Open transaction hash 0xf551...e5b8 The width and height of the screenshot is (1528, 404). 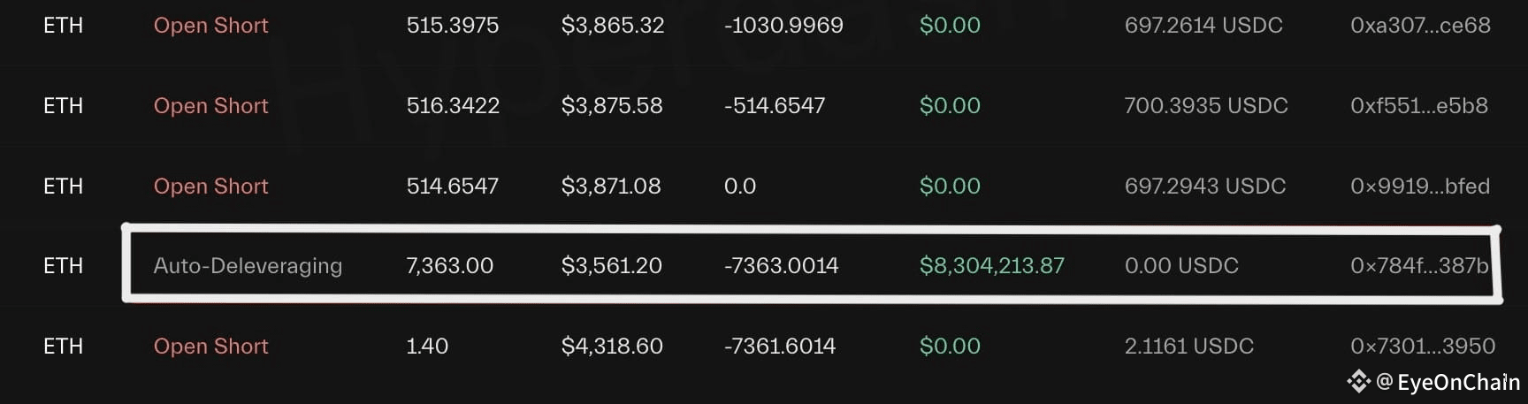pos(1418,106)
